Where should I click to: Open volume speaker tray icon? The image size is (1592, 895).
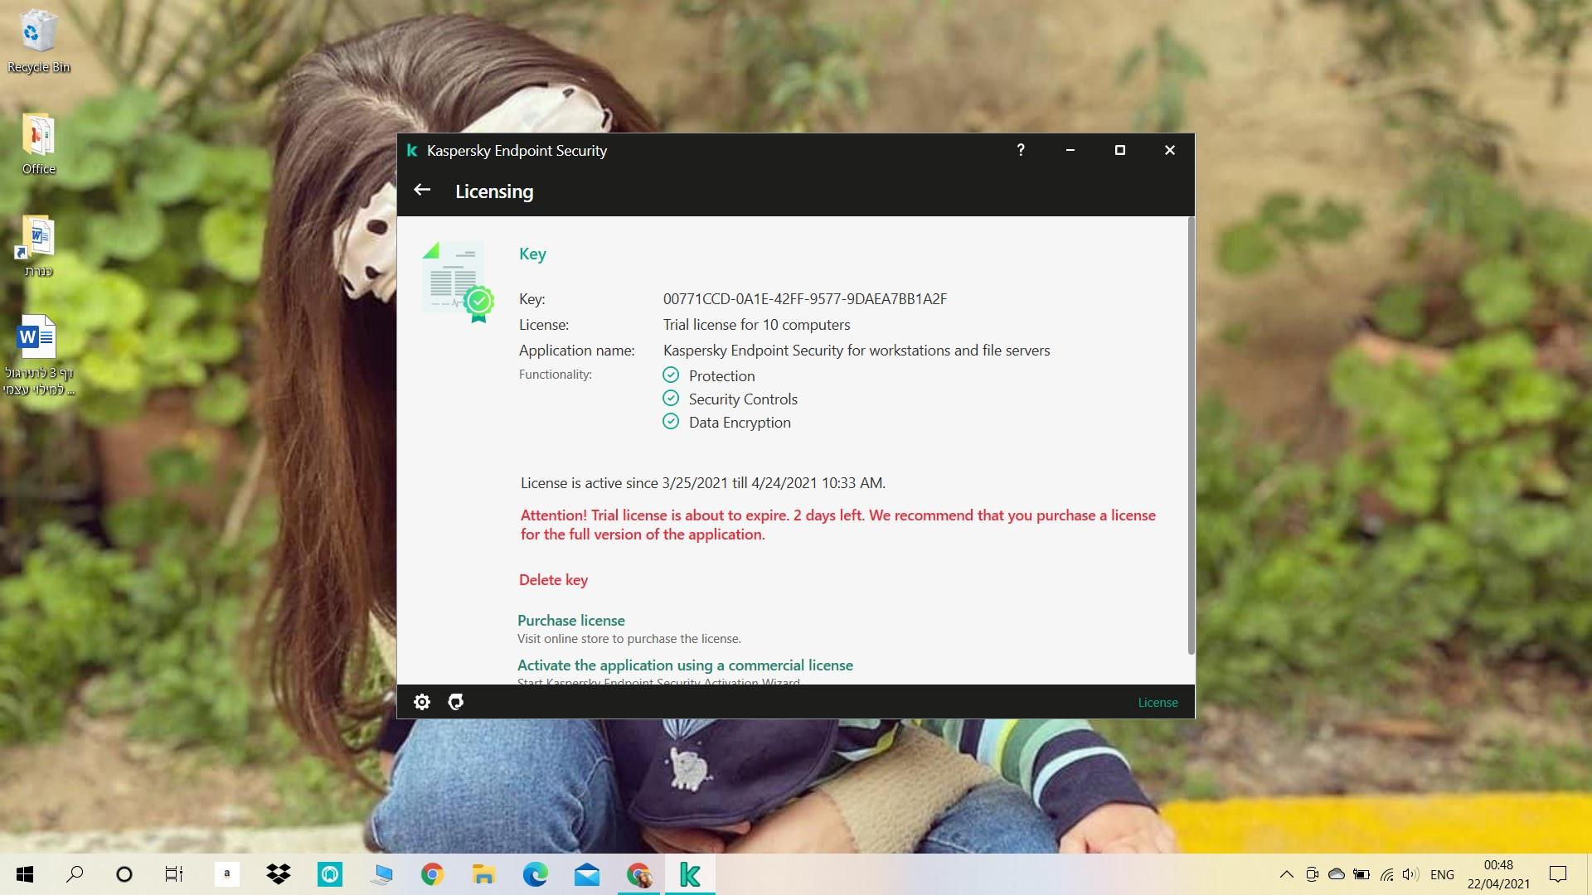coord(1410,874)
